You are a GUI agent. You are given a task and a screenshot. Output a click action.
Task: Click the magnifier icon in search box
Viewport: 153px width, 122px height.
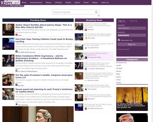[x=96, y=12]
